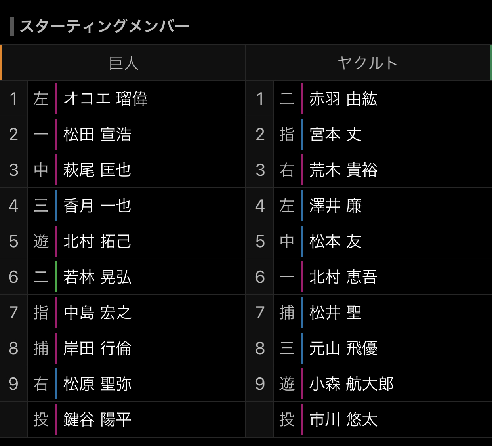Click 澤井 廉 cleanup hitter
The image size is (492, 446).
point(336,206)
